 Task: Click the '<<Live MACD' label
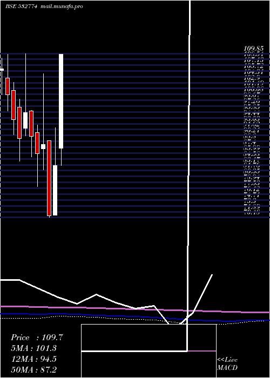(227, 364)
